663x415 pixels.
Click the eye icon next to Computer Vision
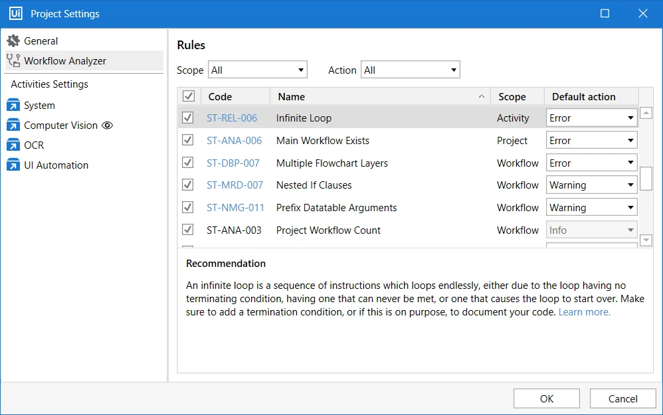[x=108, y=125]
